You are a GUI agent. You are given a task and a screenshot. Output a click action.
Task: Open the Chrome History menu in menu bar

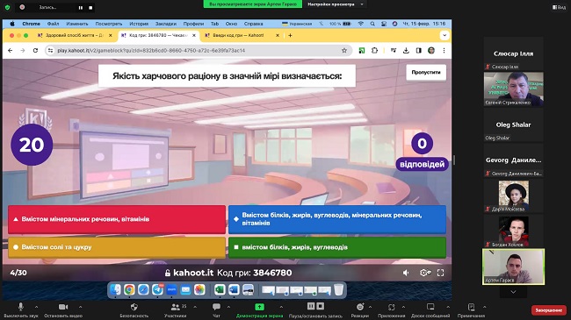tap(139, 24)
